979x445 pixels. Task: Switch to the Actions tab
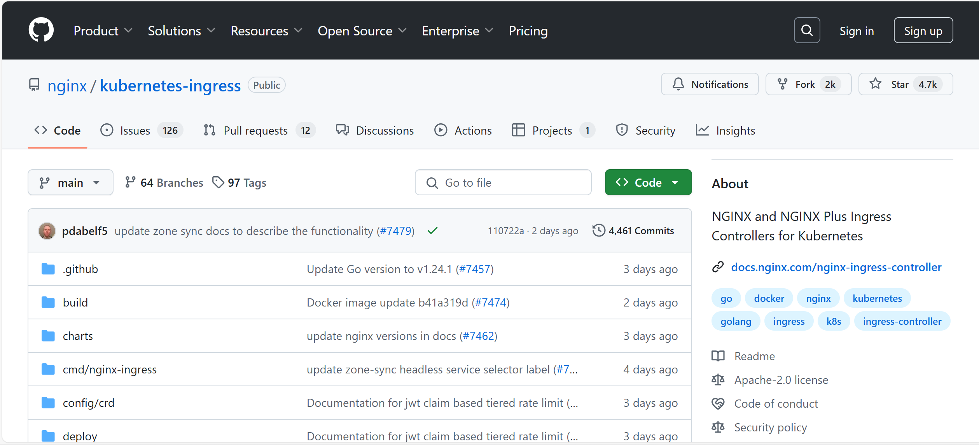click(463, 130)
